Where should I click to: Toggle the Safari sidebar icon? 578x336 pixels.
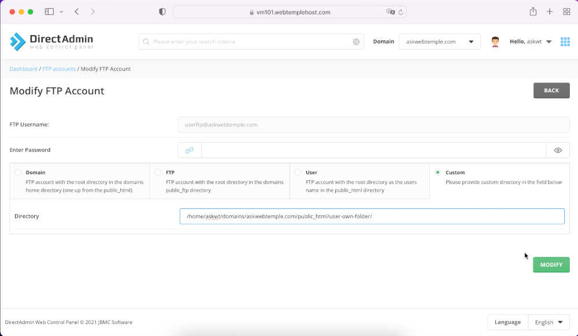pyautogui.click(x=49, y=12)
